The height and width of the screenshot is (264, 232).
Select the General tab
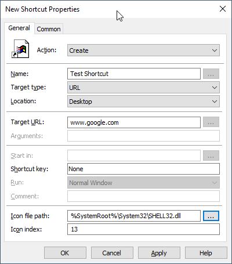pos(19,28)
